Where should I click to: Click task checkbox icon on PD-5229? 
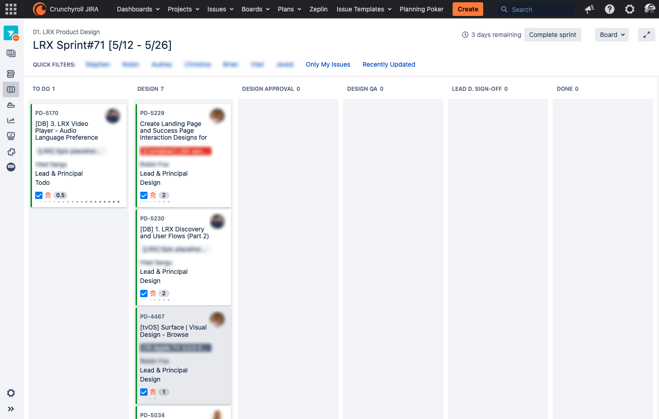(144, 195)
